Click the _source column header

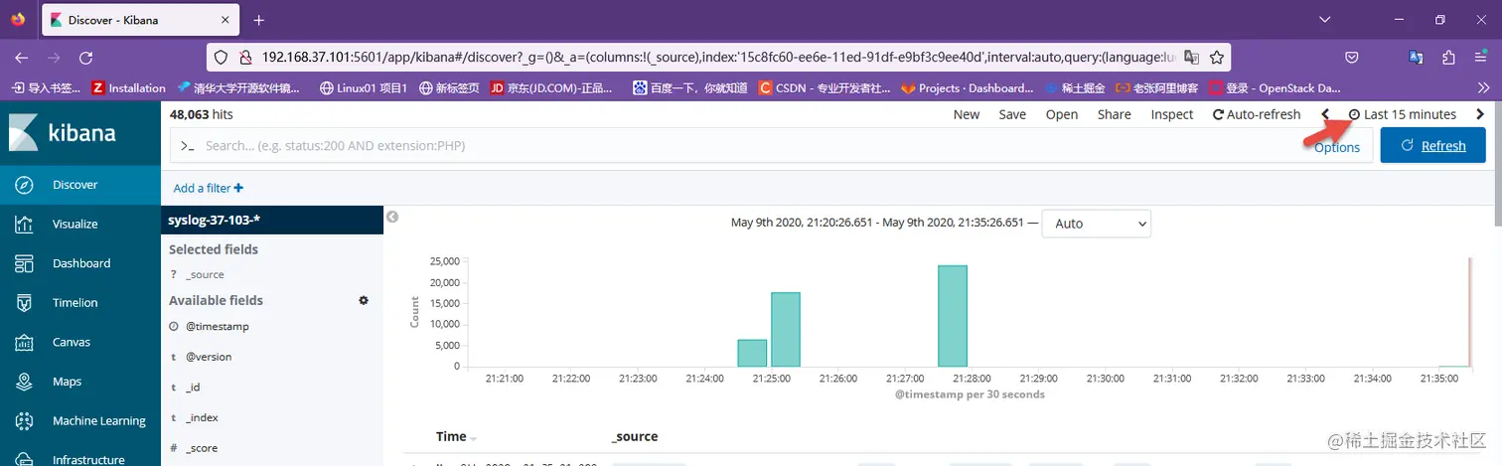pos(635,436)
